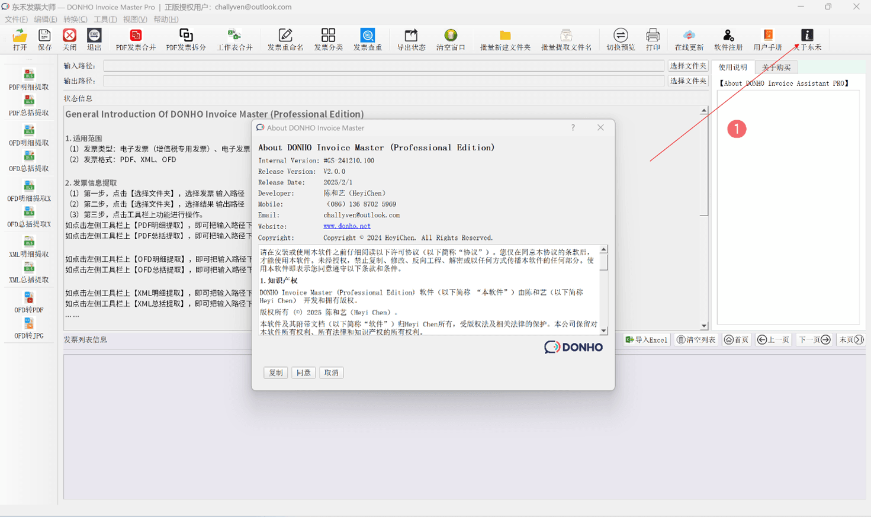This screenshot has width=871, height=517.
Task: Select PDF总括提取 in left sidebar
Action: click(x=29, y=106)
